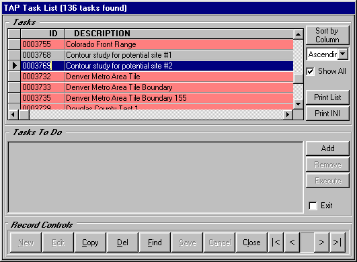Click the Remove button
357x262 pixels.
(x=327, y=165)
